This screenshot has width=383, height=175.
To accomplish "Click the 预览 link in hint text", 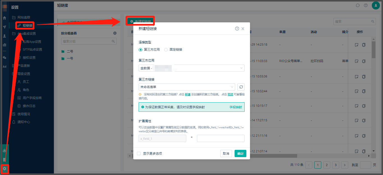I will 230,94.
